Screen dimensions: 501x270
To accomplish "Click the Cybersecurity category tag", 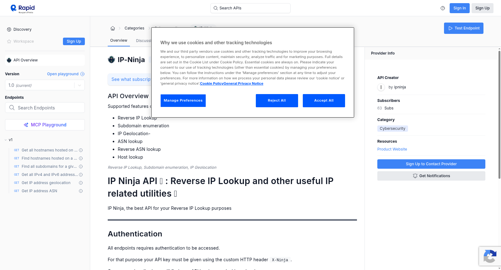I will pyautogui.click(x=393, y=129).
